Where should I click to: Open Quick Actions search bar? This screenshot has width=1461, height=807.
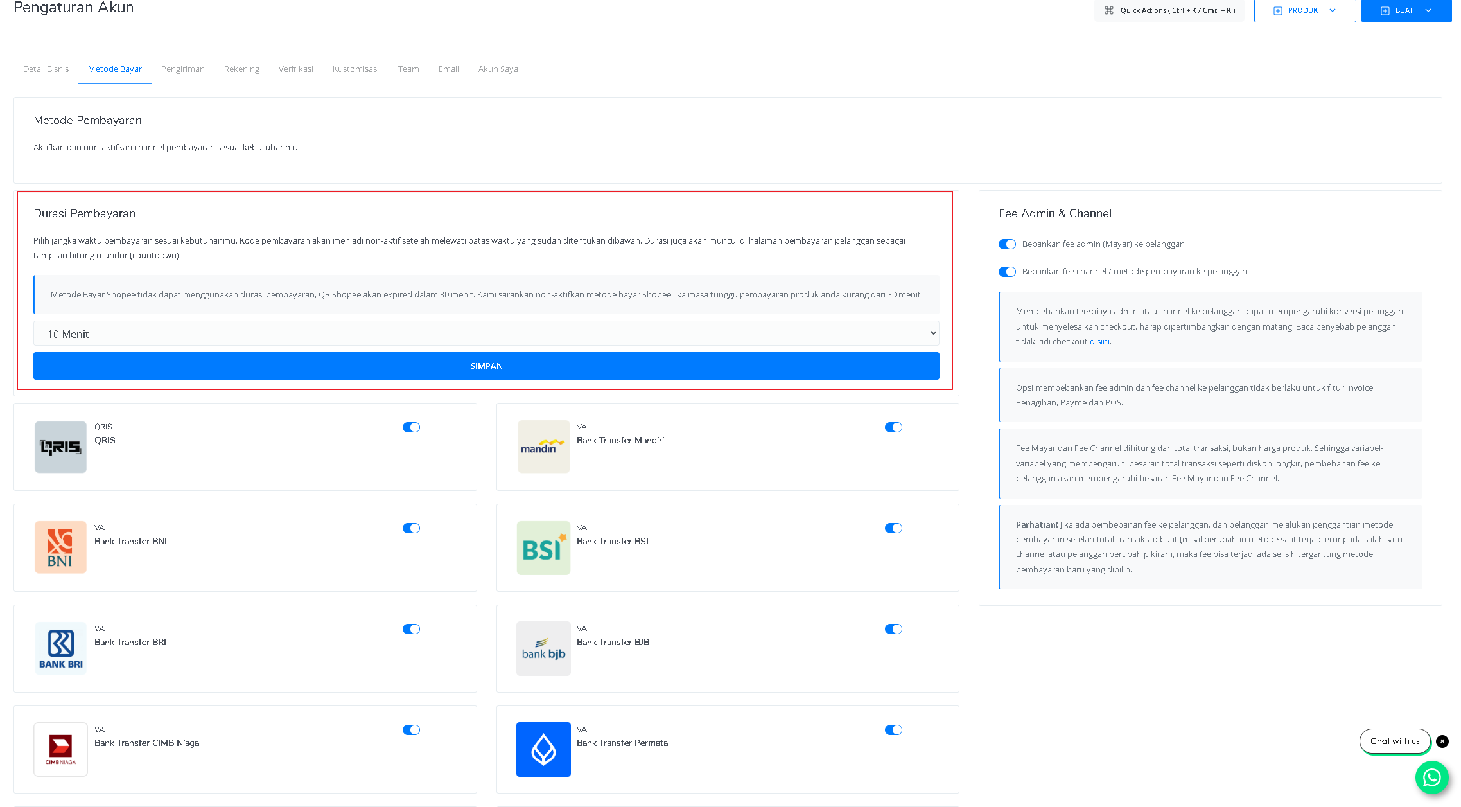point(1169,10)
